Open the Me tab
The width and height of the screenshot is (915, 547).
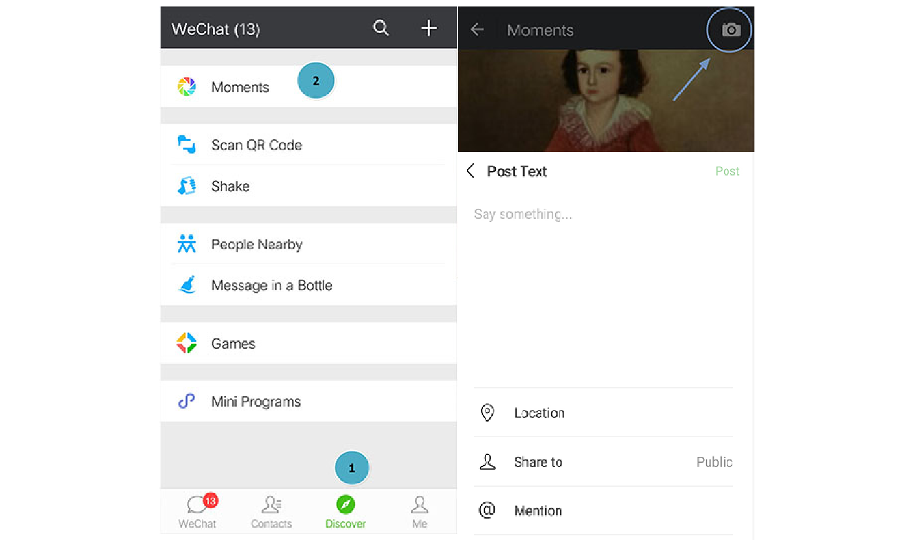tap(420, 511)
